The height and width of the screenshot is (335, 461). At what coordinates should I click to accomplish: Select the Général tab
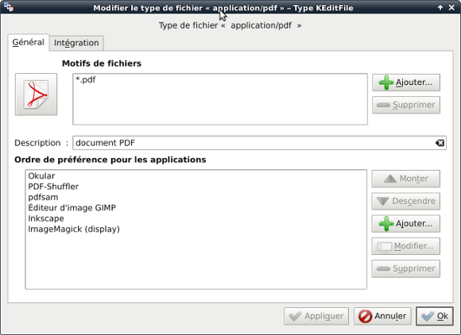[29, 42]
